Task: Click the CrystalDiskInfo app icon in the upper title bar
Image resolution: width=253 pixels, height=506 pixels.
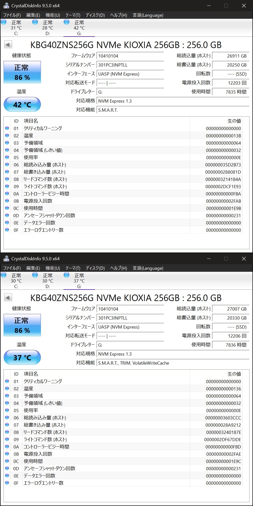Action: pos(6,6)
